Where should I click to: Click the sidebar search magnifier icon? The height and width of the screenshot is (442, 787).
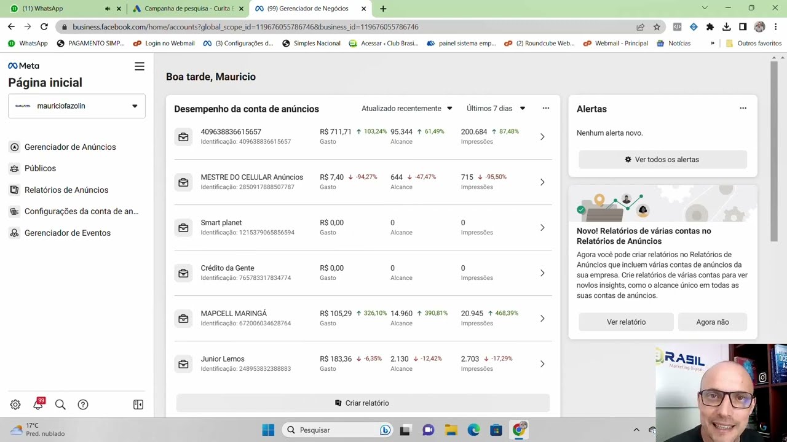pos(60,405)
